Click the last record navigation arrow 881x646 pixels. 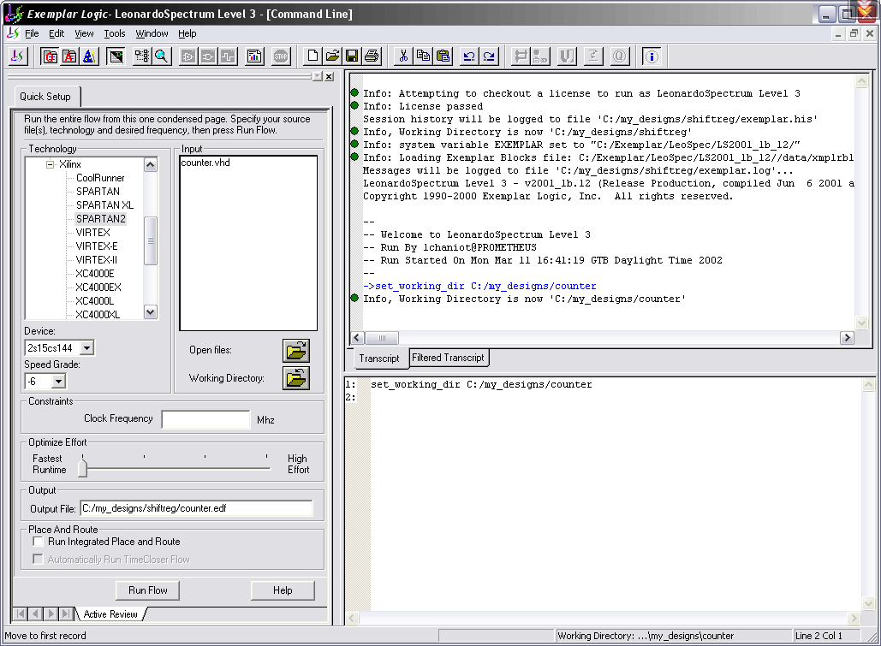pos(67,614)
